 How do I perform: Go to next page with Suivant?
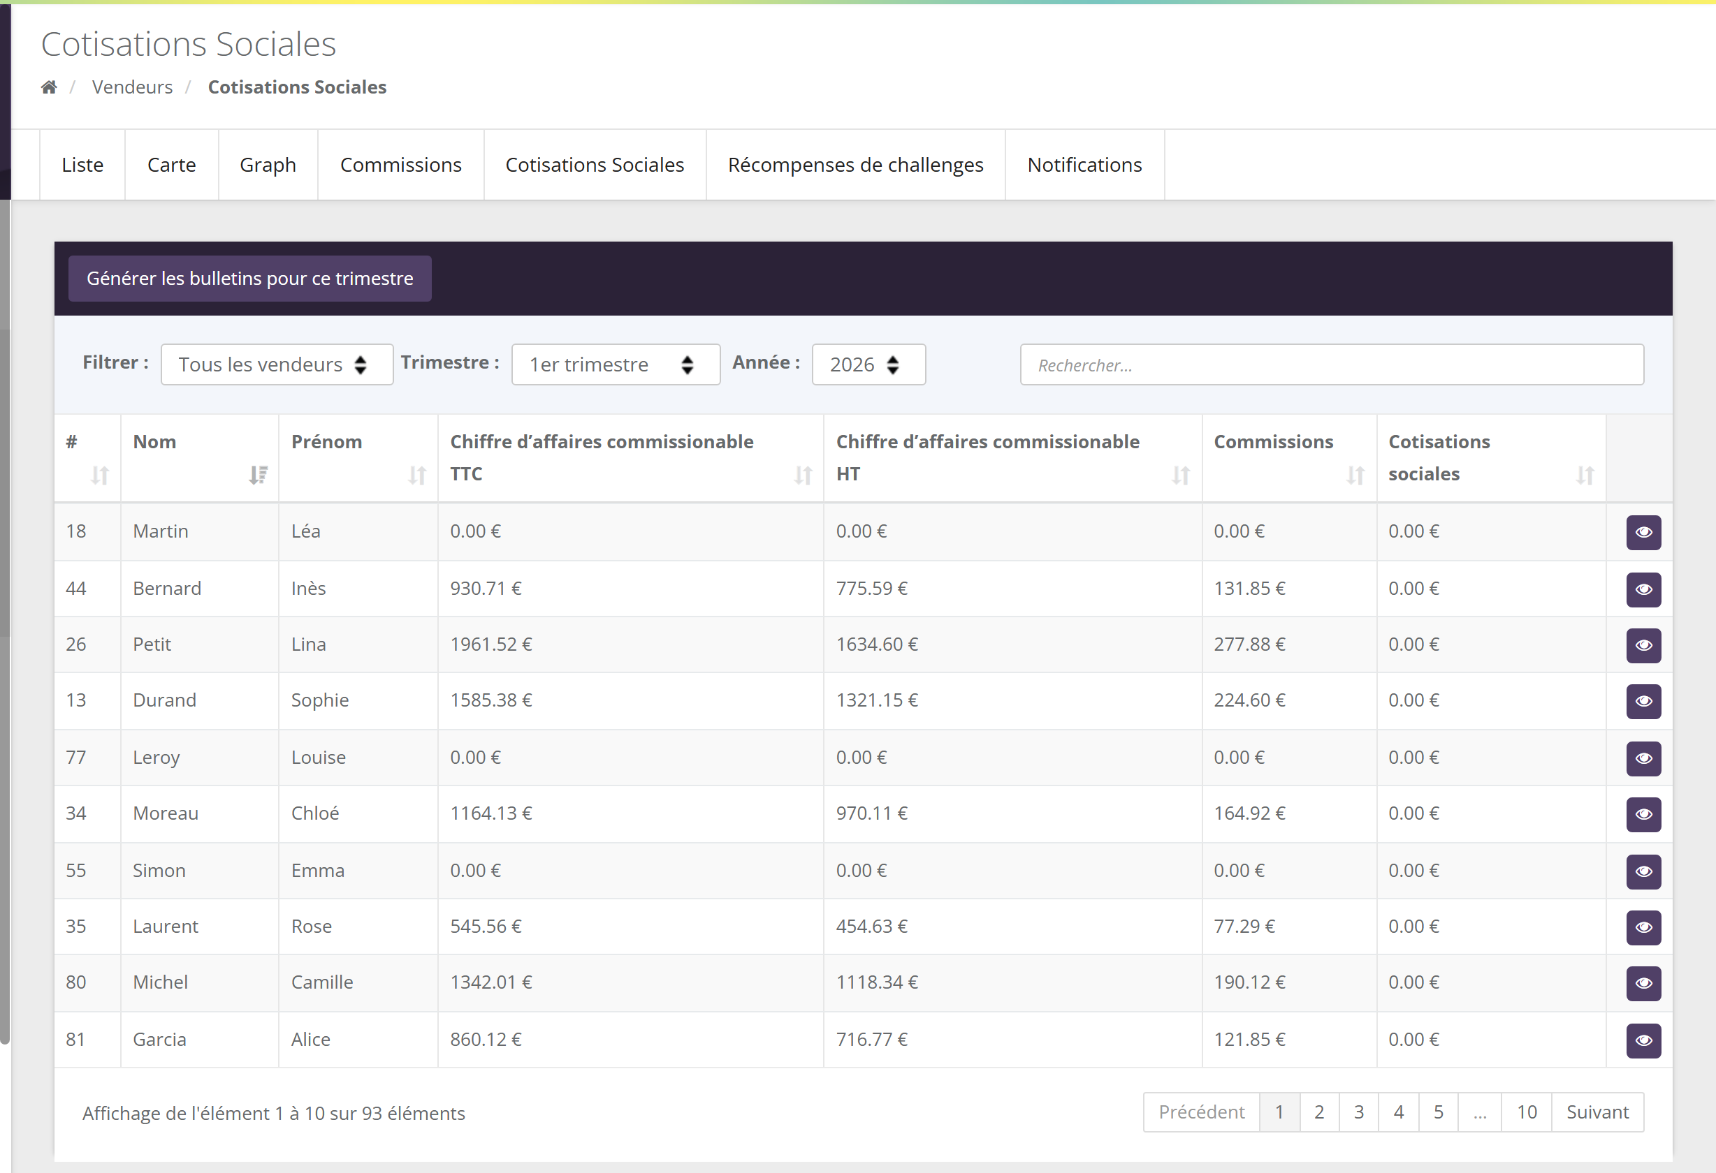[1597, 1112]
